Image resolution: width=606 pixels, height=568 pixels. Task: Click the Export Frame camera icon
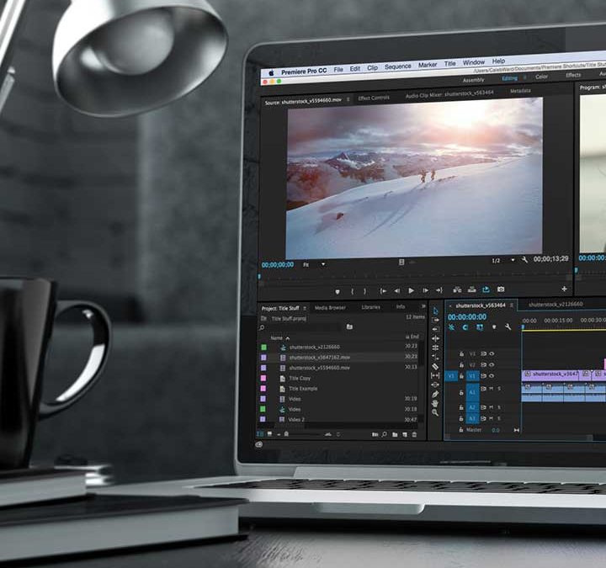[501, 289]
